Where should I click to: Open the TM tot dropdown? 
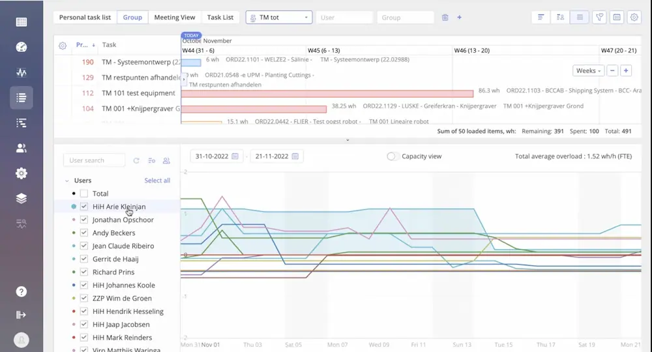279,18
